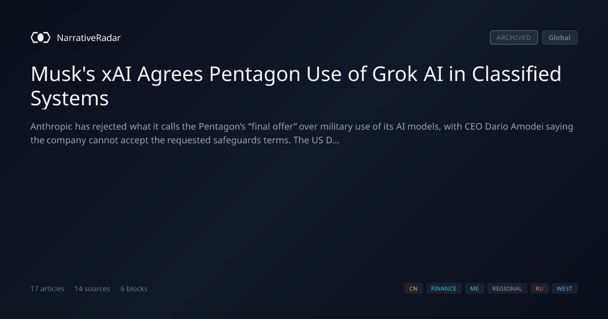Open the Musk's xAI Pentagon headline
This screenshot has width=608, height=319.
point(296,86)
